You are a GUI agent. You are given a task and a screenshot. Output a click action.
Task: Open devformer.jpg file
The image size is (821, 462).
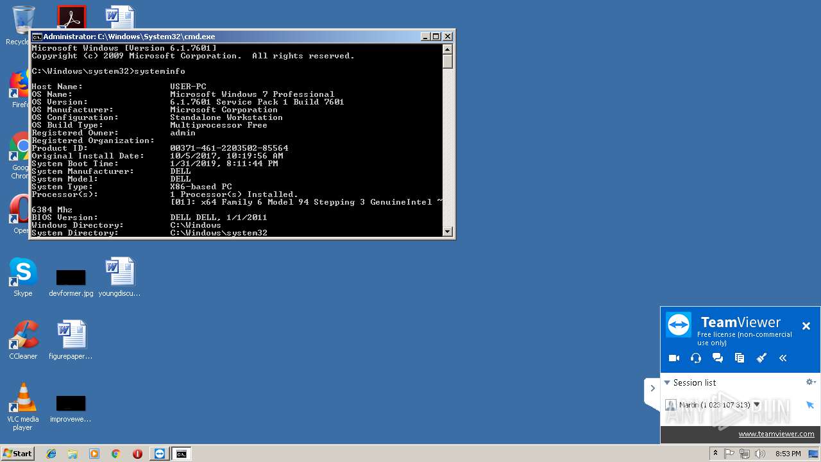tap(71, 282)
